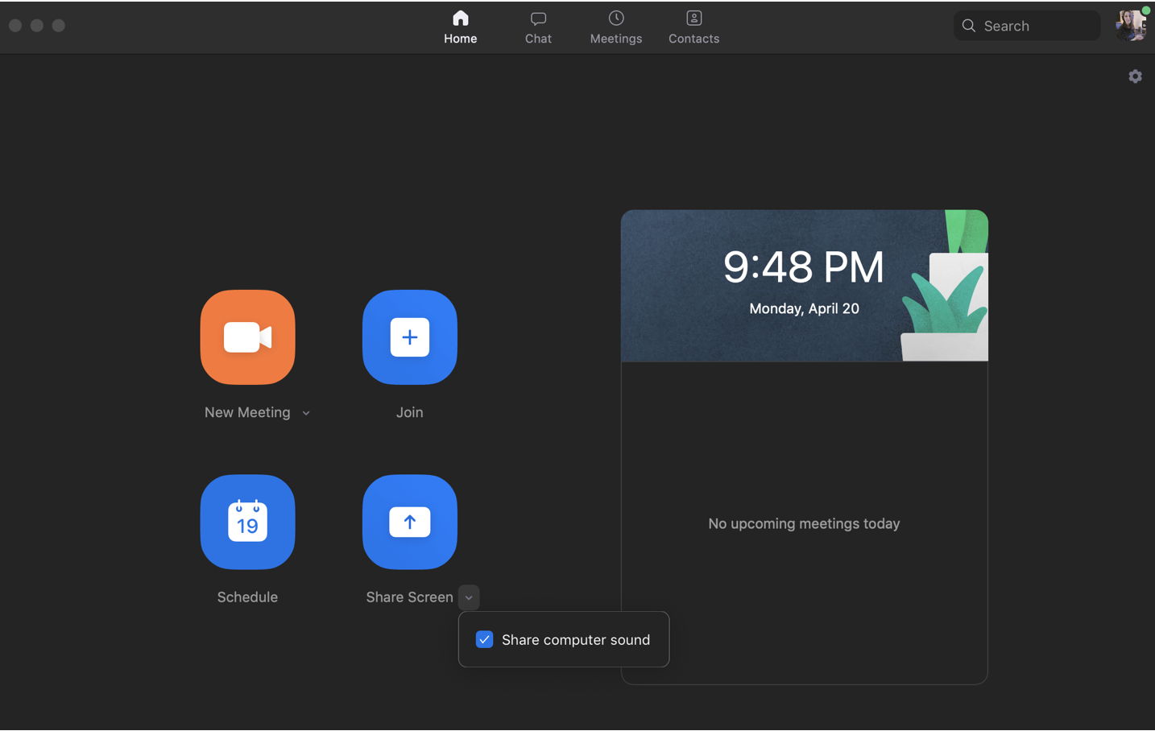Screen dimensions: 1155x731
Task: Click the blue Join plus icon
Action: [x=409, y=337]
